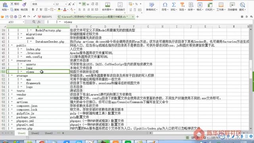Toggle align text left
This screenshot has height=143, width=254.
click(x=80, y=10)
